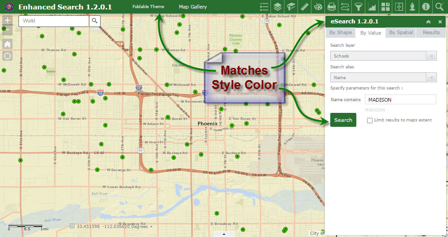The height and width of the screenshot is (237, 448).
Task: Open the Street View pegman widget
Action: 413,7
